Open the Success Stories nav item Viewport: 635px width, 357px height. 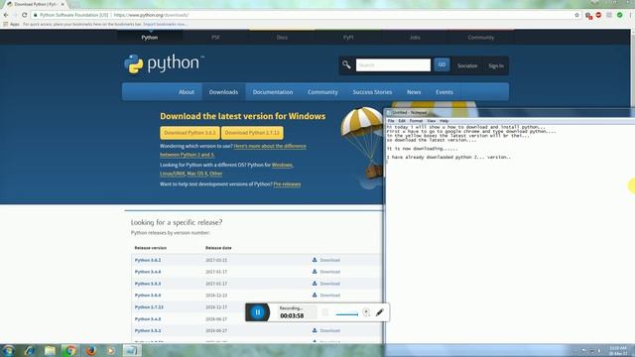tap(372, 92)
